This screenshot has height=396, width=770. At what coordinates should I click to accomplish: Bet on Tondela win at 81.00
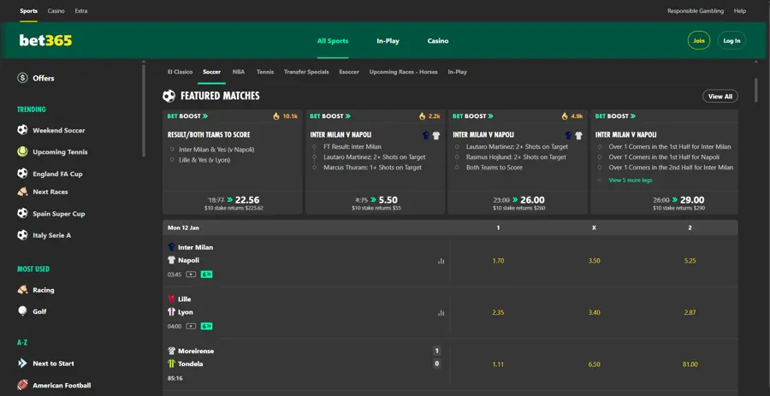click(x=690, y=364)
